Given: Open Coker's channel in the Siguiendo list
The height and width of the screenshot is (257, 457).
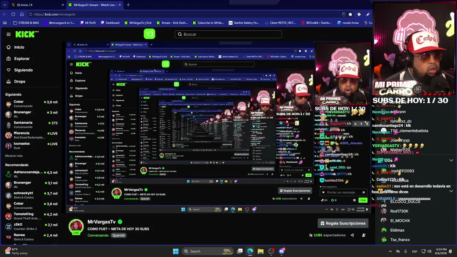Looking at the screenshot, I should (32, 104).
